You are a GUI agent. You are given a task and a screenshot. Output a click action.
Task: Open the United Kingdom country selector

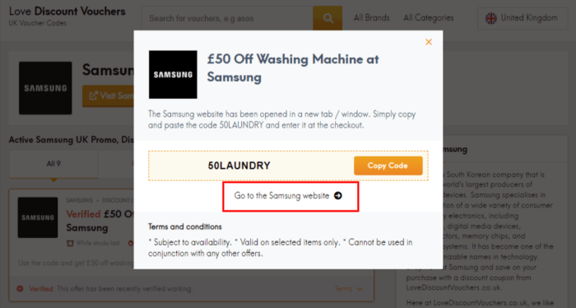pyautogui.click(x=523, y=18)
